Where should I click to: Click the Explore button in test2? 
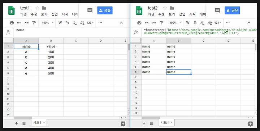click(x=250, y=124)
